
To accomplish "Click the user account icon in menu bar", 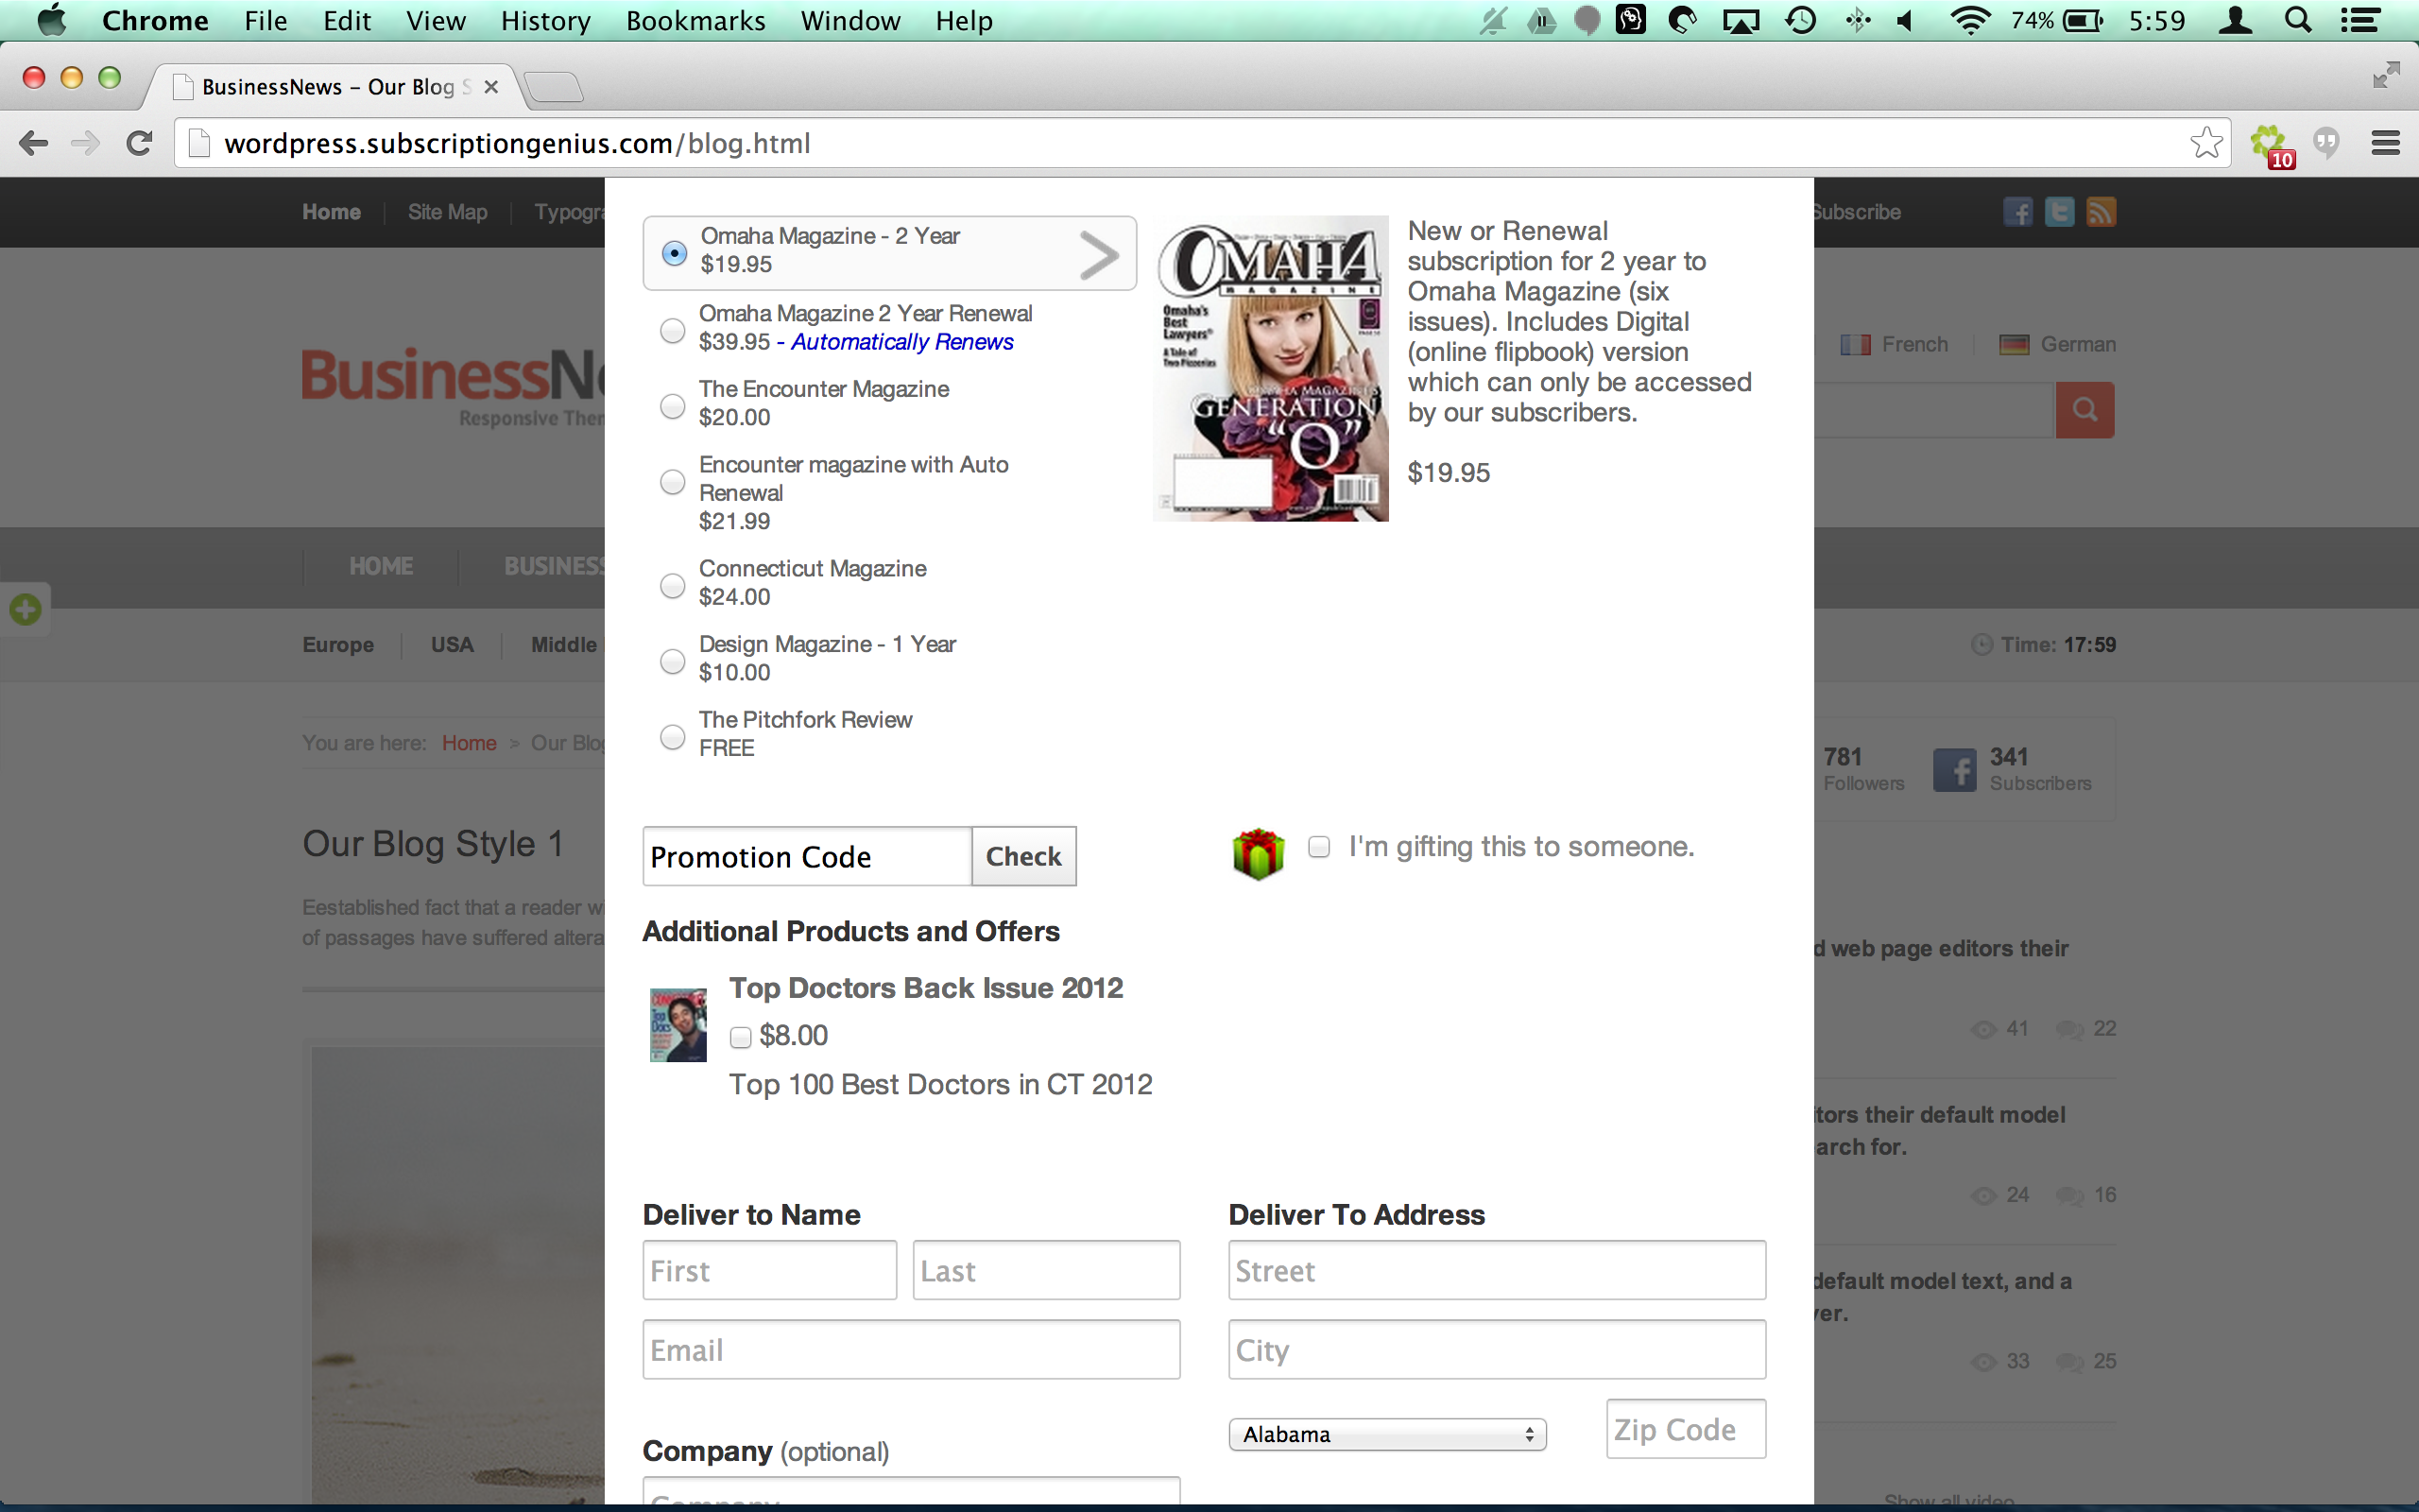I will point(2236,20).
